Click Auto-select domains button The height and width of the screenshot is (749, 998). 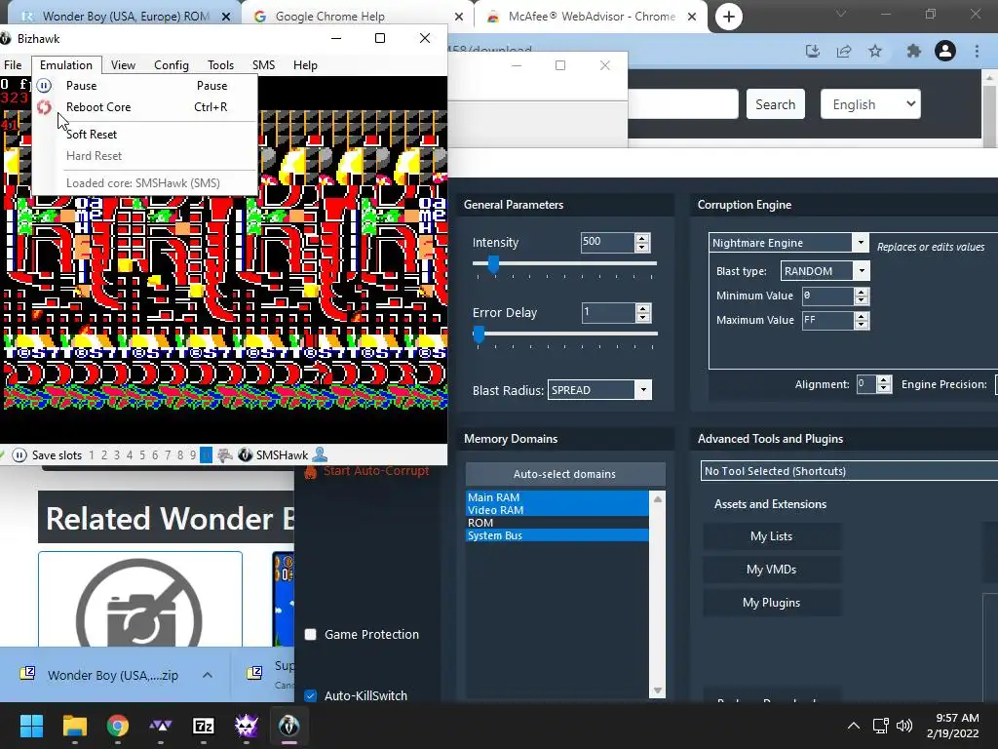pyautogui.click(x=564, y=474)
